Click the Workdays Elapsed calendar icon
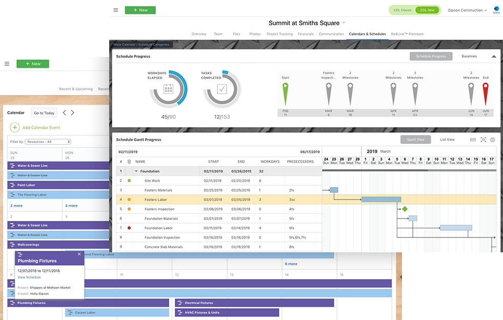This screenshot has width=503, height=320. (168, 89)
